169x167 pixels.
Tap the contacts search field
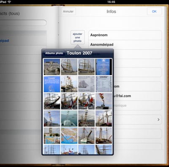[23, 23]
